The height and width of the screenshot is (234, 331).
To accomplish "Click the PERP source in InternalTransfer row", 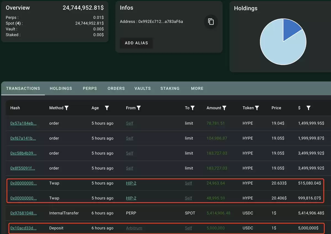I will [131, 213].
